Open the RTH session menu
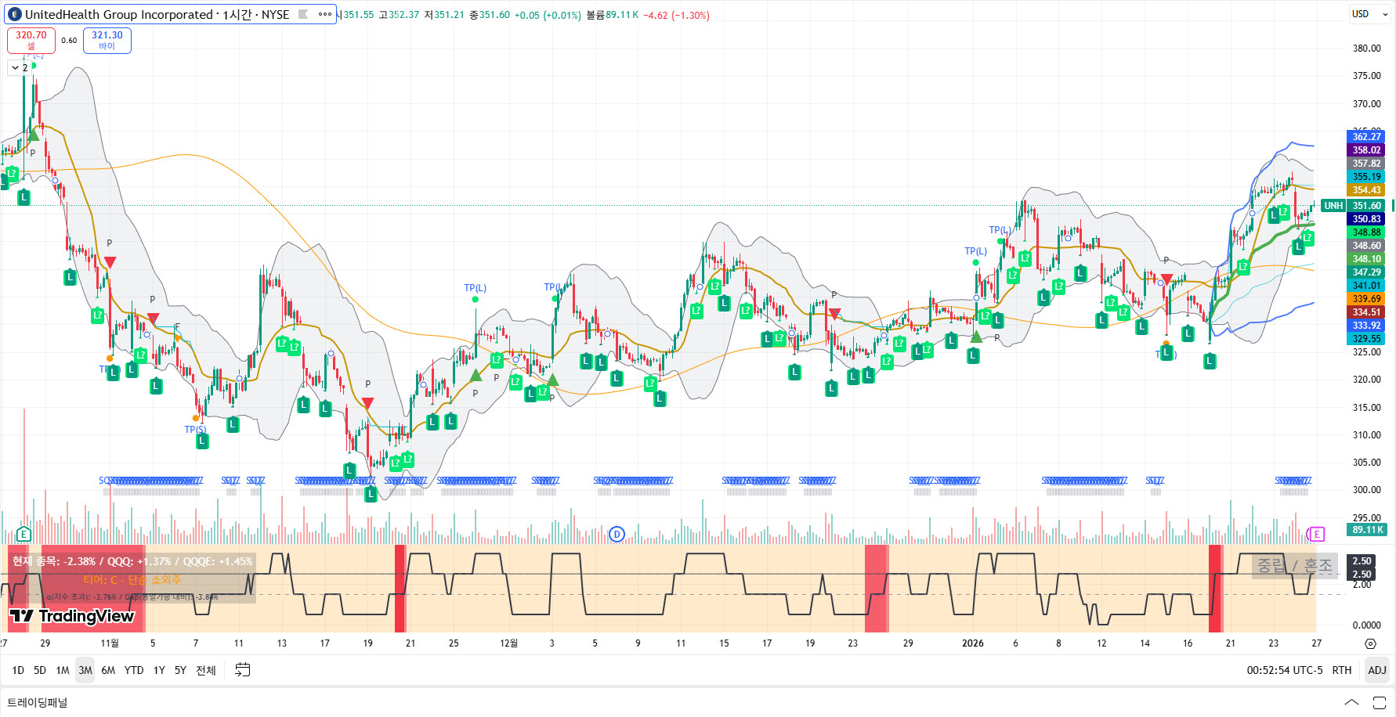Image resolution: width=1396 pixels, height=717 pixels. click(x=1342, y=670)
